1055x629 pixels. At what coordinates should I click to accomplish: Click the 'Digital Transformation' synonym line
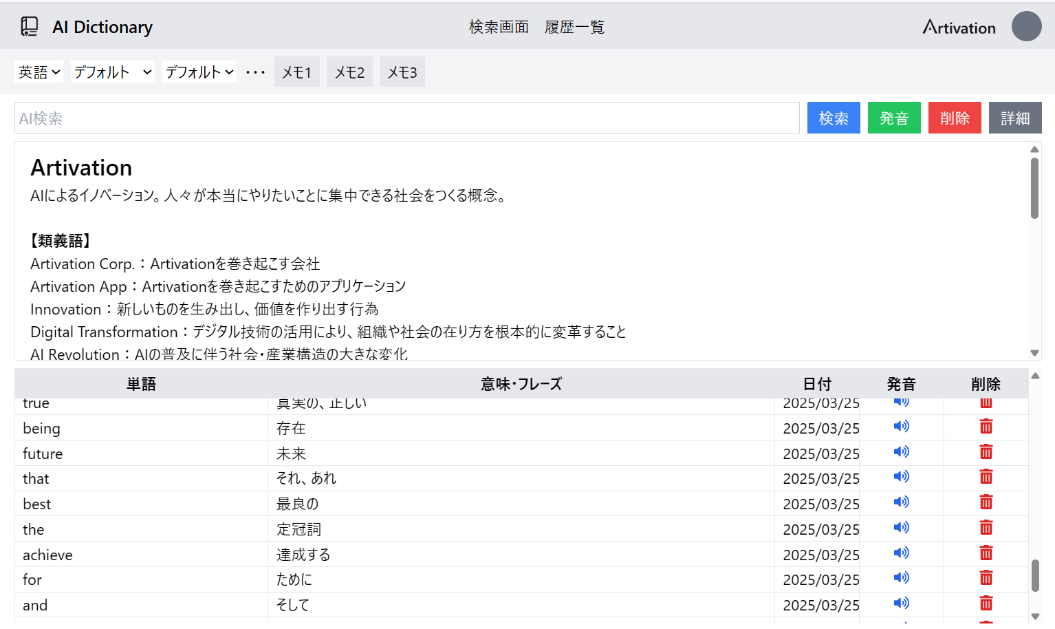tap(328, 332)
